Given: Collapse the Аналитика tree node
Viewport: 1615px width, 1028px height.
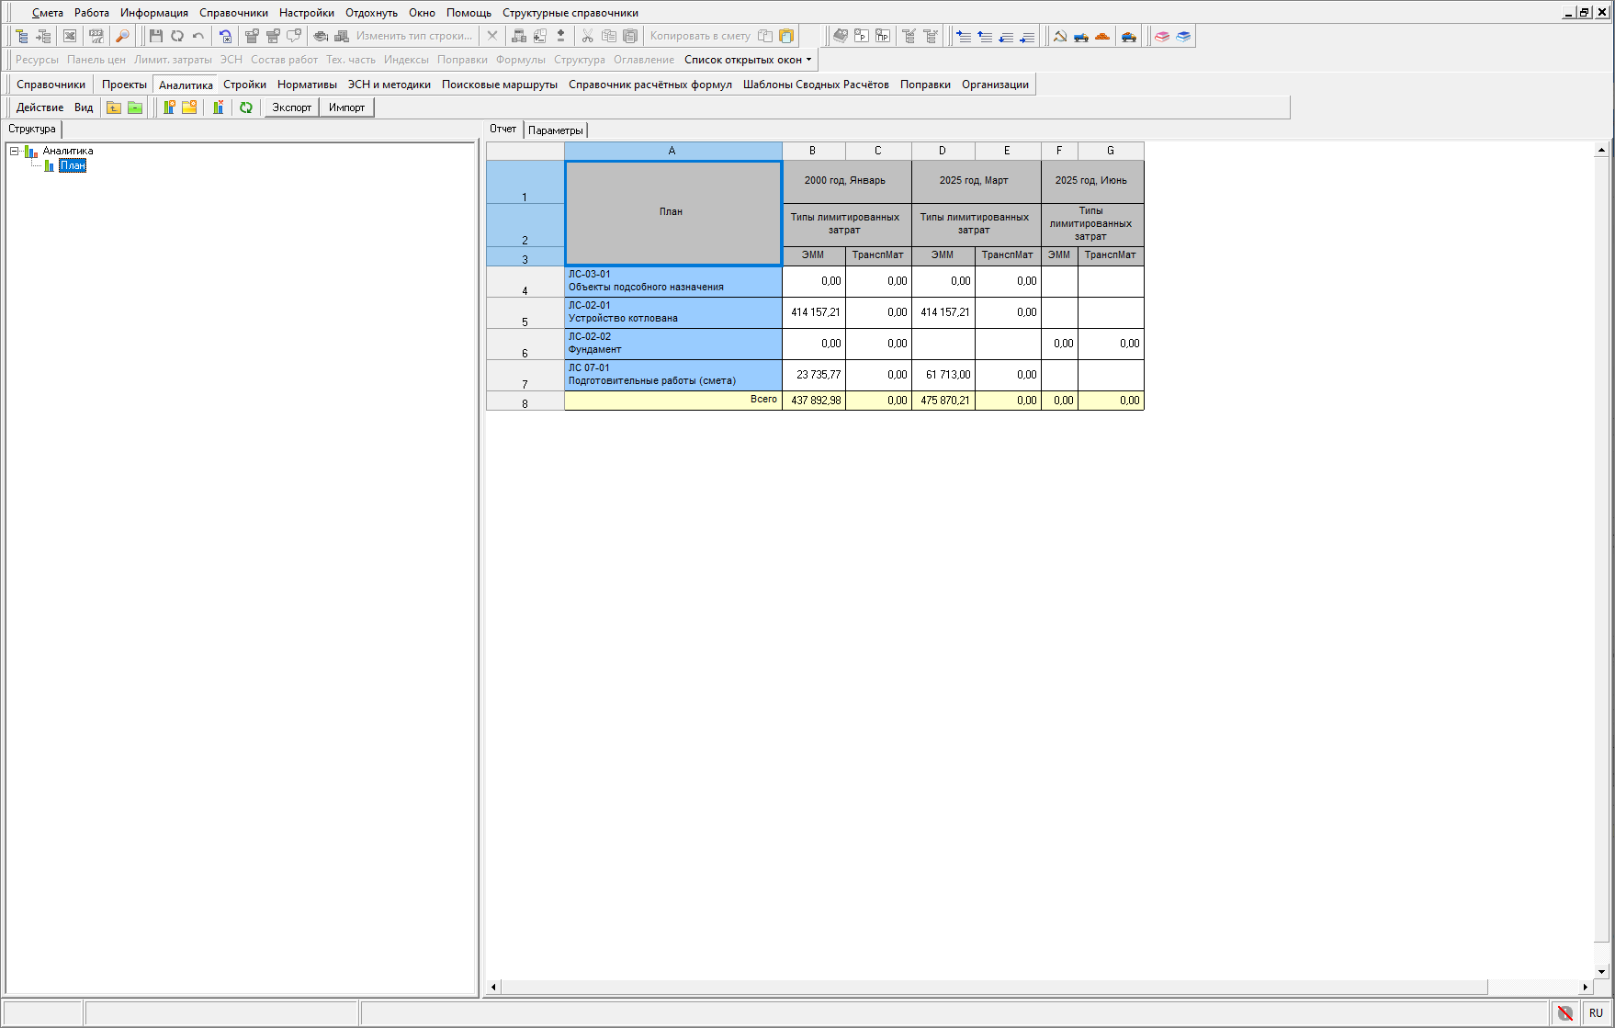Looking at the screenshot, I should [15, 151].
